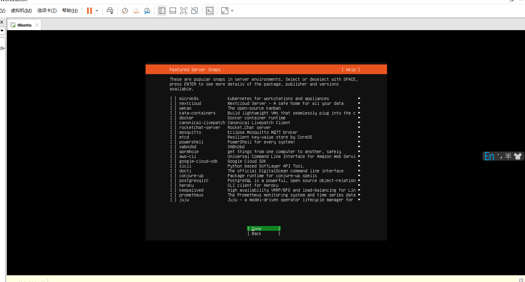
Task: Toggle the postgresql10 checkbox
Action: click(173, 180)
